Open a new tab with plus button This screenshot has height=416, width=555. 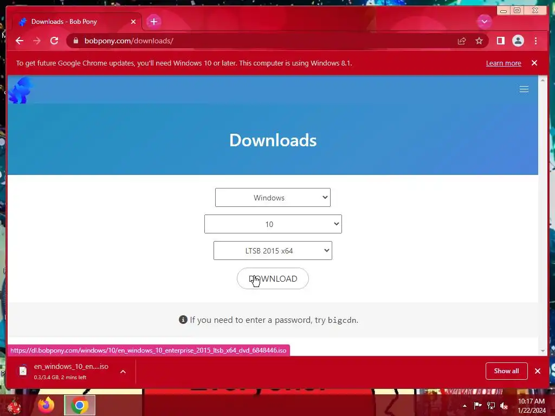coord(153,22)
